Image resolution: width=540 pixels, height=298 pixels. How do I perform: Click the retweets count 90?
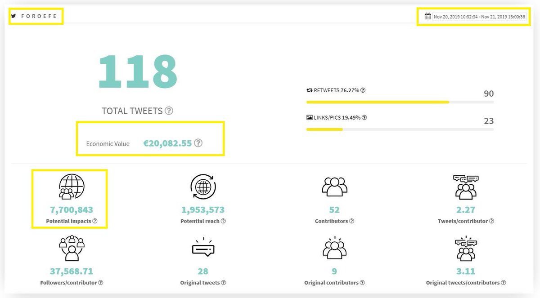coord(488,93)
